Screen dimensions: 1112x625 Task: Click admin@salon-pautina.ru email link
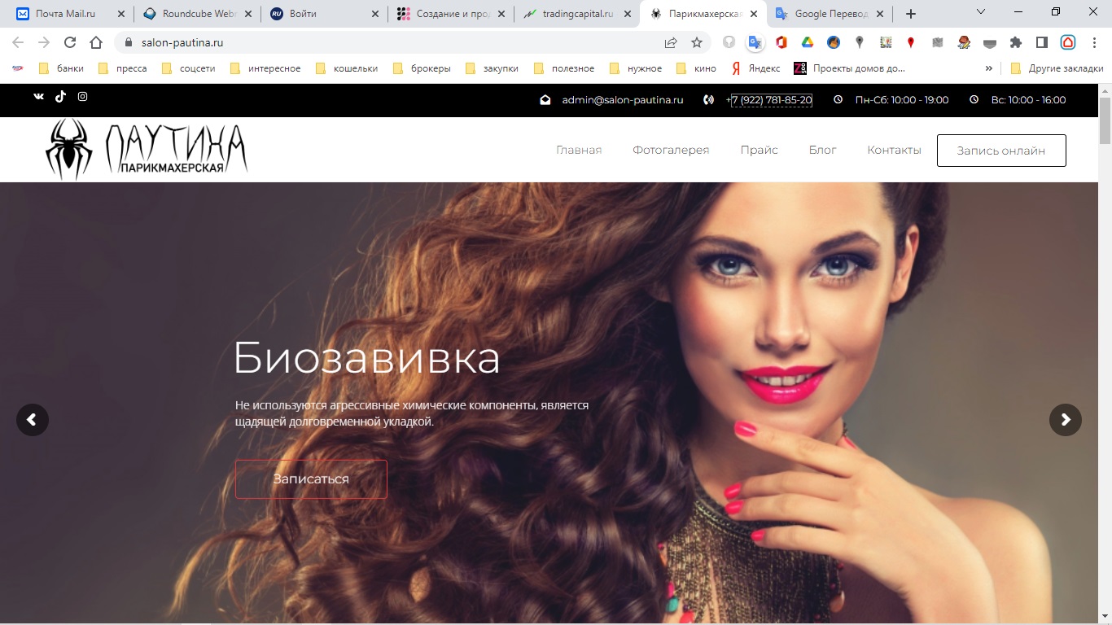point(623,100)
